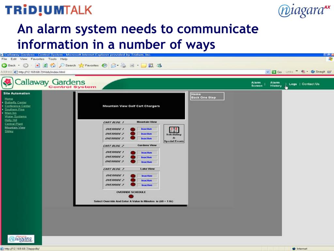This screenshot has height=251, width=334.
Task: Toggle Gardens View OVERRIDE 1 red indicator
Action: (133, 153)
